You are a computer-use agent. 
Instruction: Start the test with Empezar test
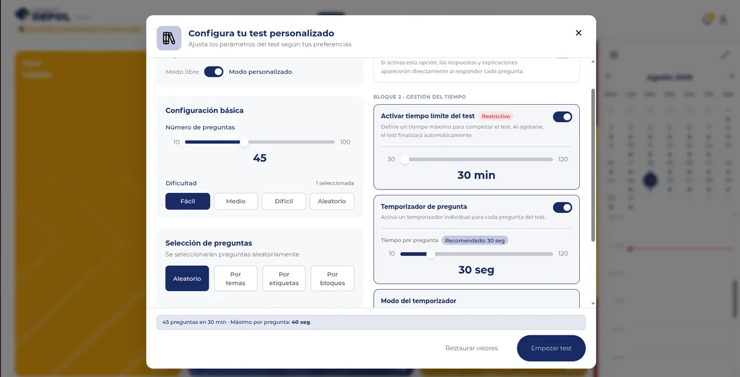click(551, 348)
